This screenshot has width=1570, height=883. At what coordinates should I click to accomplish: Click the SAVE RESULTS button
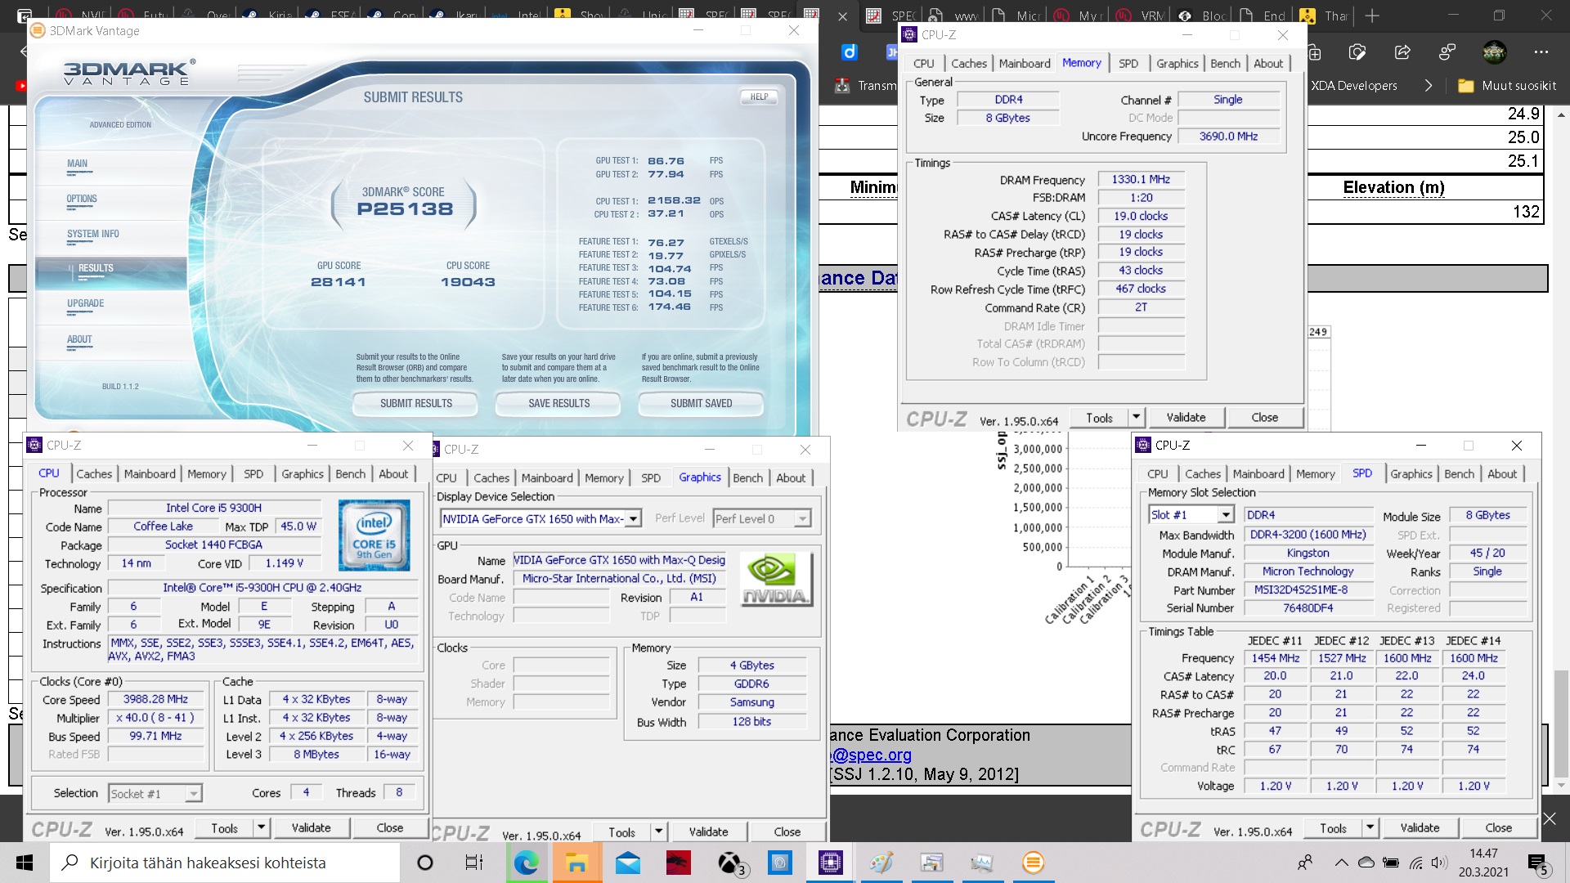(x=558, y=403)
